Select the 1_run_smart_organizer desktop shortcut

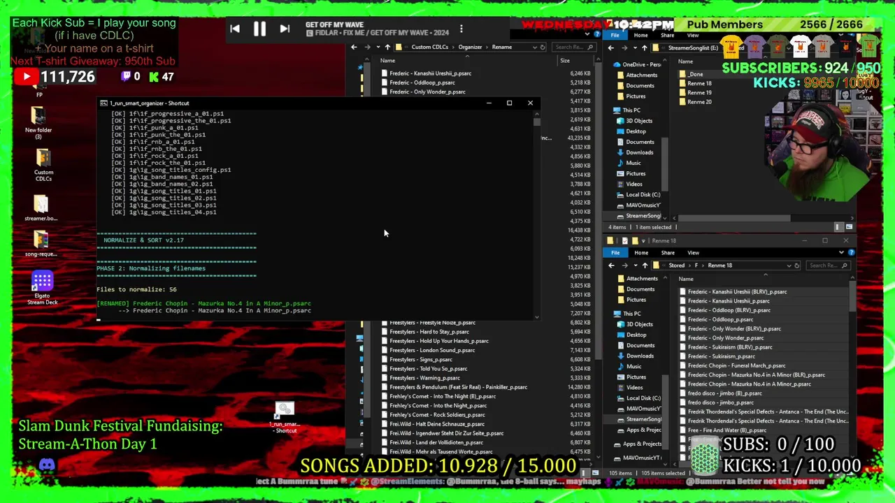(x=285, y=417)
